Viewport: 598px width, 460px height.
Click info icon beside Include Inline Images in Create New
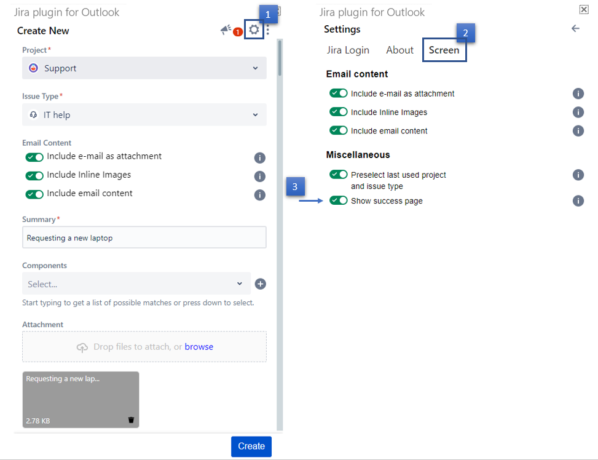260,176
